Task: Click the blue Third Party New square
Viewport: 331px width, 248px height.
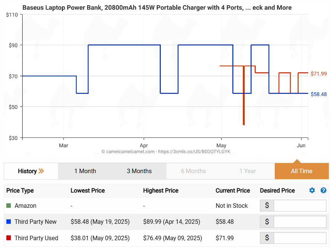Action: pyautogui.click(x=9, y=222)
